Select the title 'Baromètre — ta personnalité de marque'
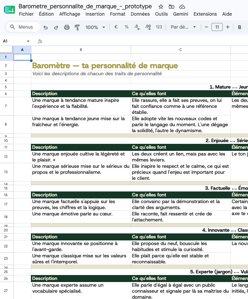Screen dimensions: 248x299 click(105, 66)
